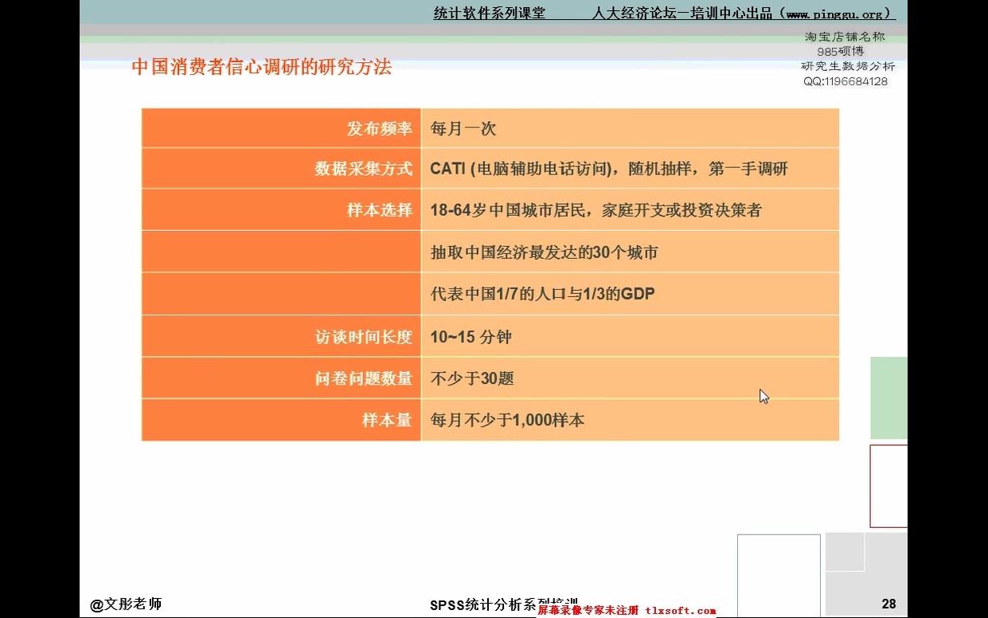
Task: Click the 样本选择 row label
Action: [381, 209]
